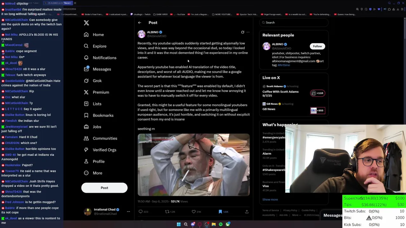Open Coffee With Scott Adams live
406x228 pixels.
(280, 93)
